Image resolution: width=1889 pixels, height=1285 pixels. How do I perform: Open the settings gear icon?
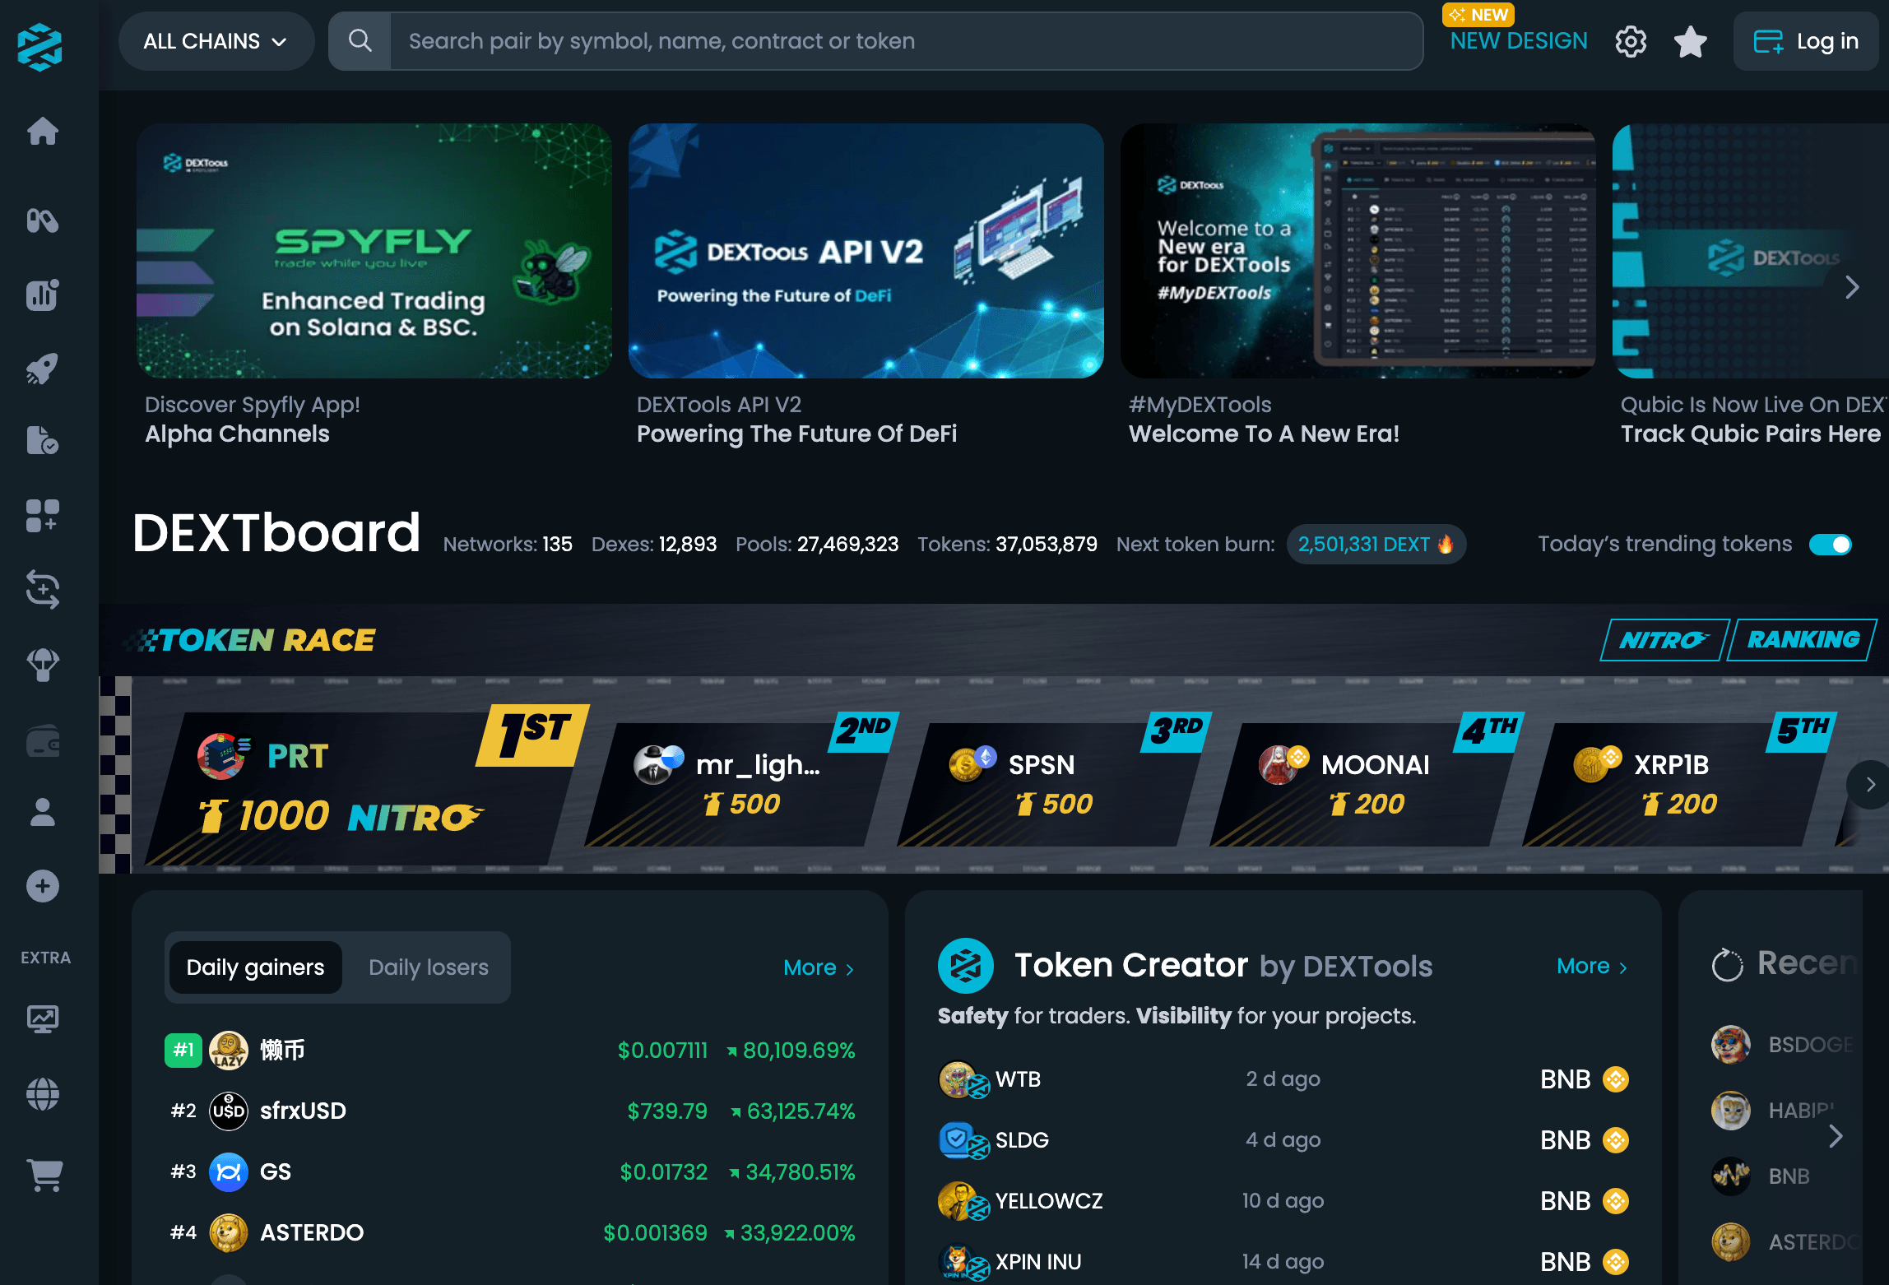tap(1630, 41)
